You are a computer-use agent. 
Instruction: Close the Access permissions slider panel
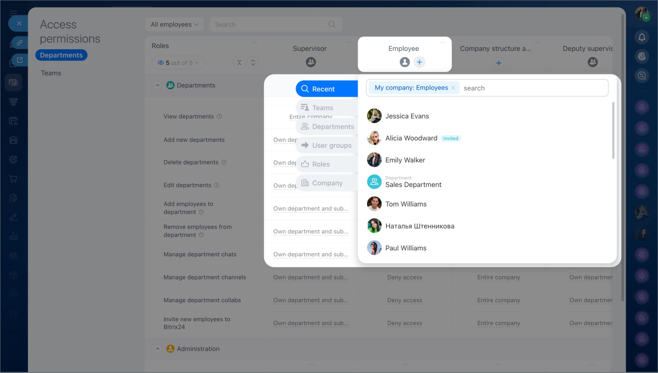[19, 24]
